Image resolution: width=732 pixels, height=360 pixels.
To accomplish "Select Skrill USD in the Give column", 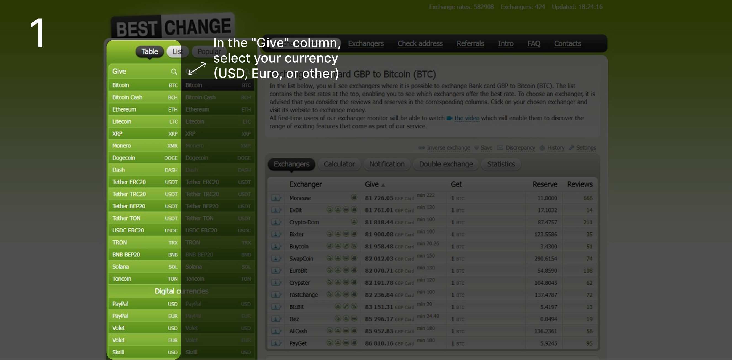I will (145, 352).
